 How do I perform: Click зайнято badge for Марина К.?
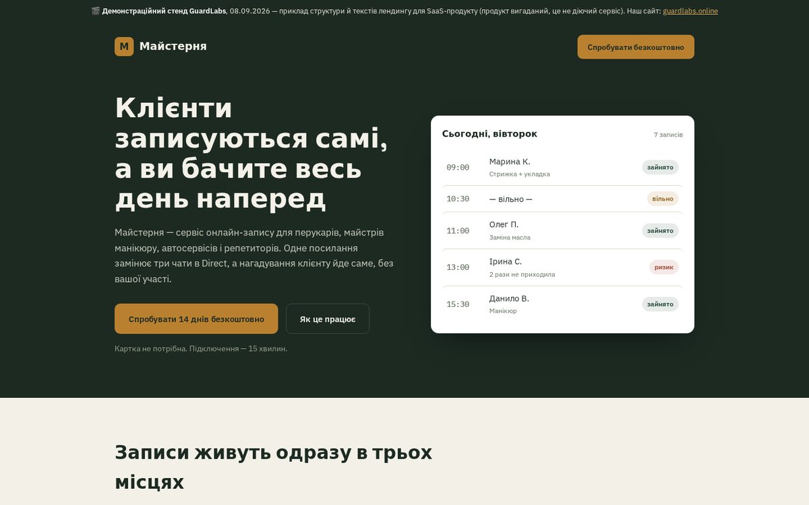pyautogui.click(x=660, y=167)
